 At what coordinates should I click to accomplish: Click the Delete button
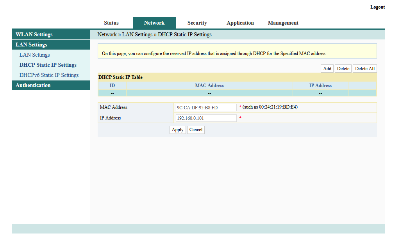point(343,68)
